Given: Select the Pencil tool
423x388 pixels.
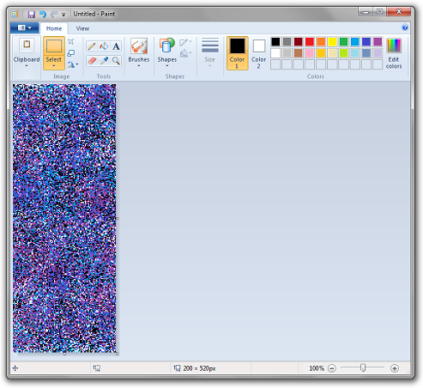Looking at the screenshot, I should point(92,46).
